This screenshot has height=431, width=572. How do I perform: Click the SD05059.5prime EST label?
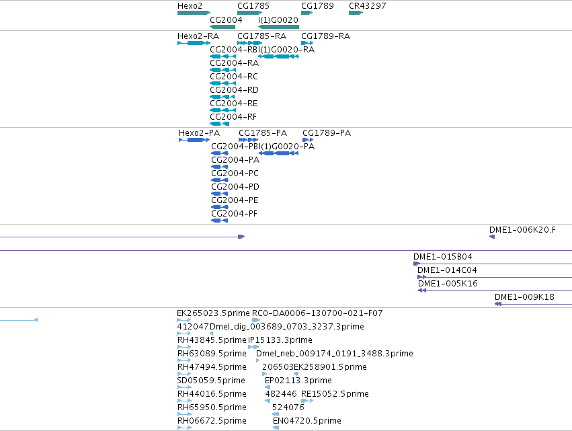click(x=211, y=381)
